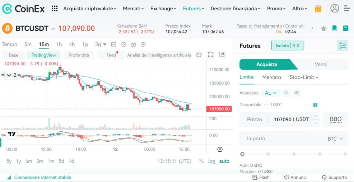Open the futures settings sliders icon

pyautogui.click(x=342, y=45)
